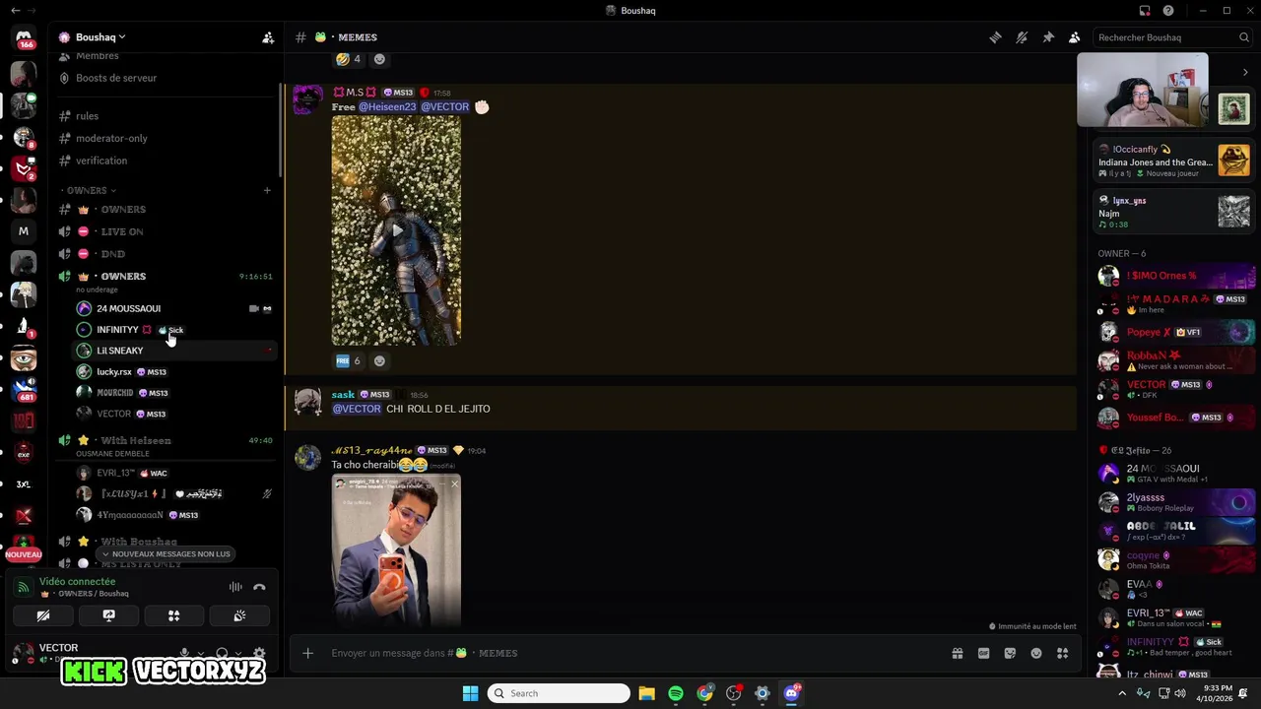The width and height of the screenshot is (1261, 709).
Task: Click the FREE reaction with count 6
Action: click(348, 361)
